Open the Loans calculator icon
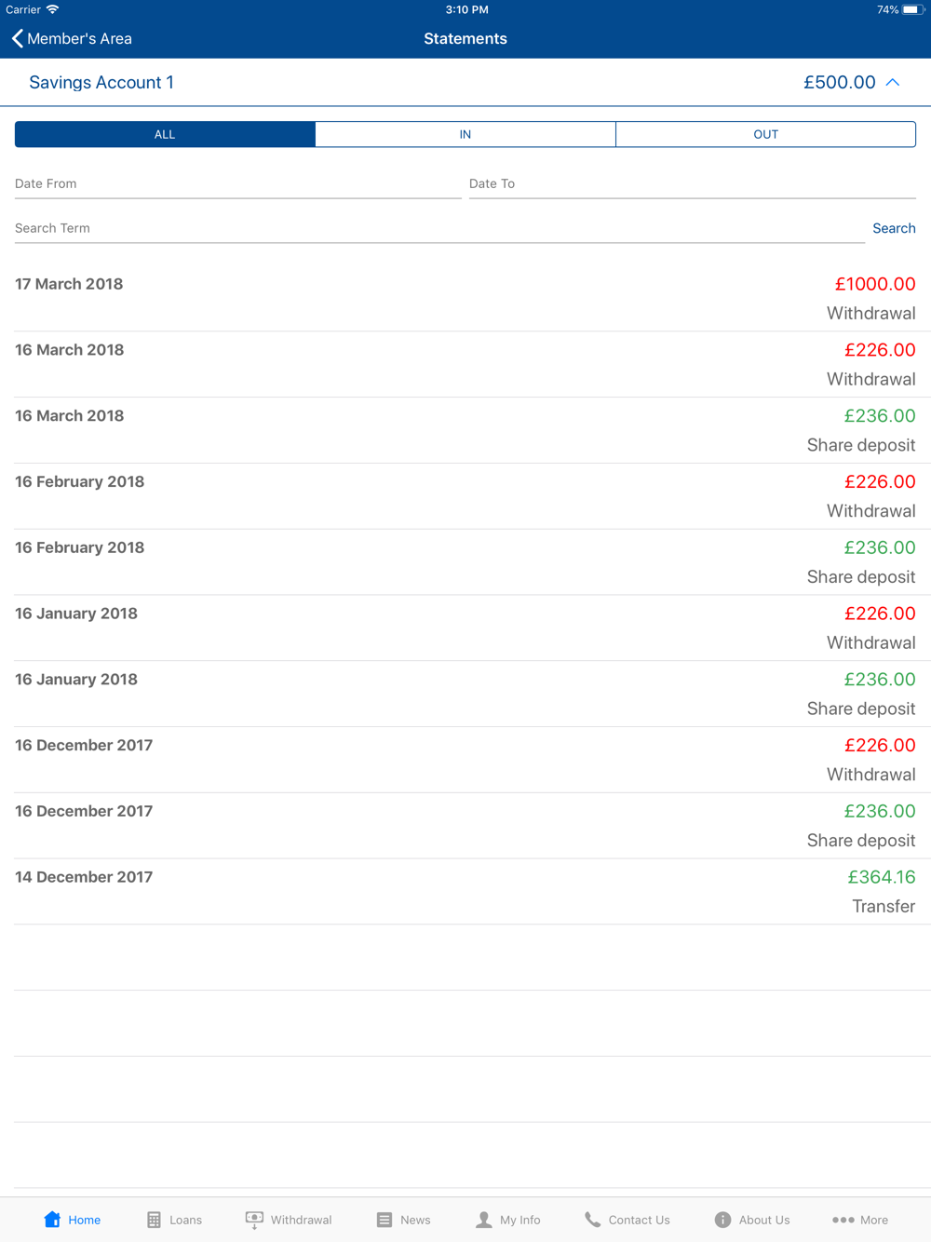This screenshot has width=931, height=1242. point(155,1220)
